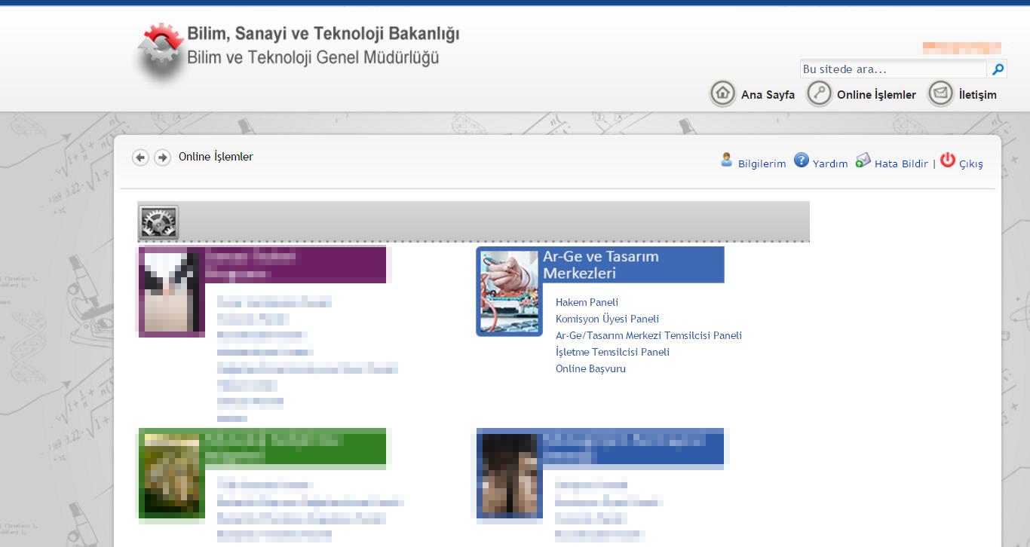Image resolution: width=1030 pixels, height=547 pixels.
Task: Open İletişim menu item
Action: (x=977, y=95)
